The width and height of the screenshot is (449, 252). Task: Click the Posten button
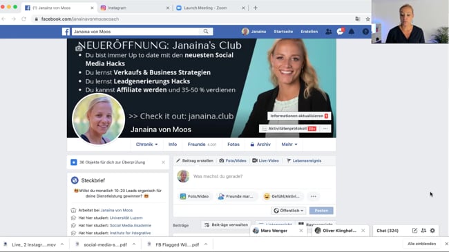pyautogui.click(x=321, y=211)
